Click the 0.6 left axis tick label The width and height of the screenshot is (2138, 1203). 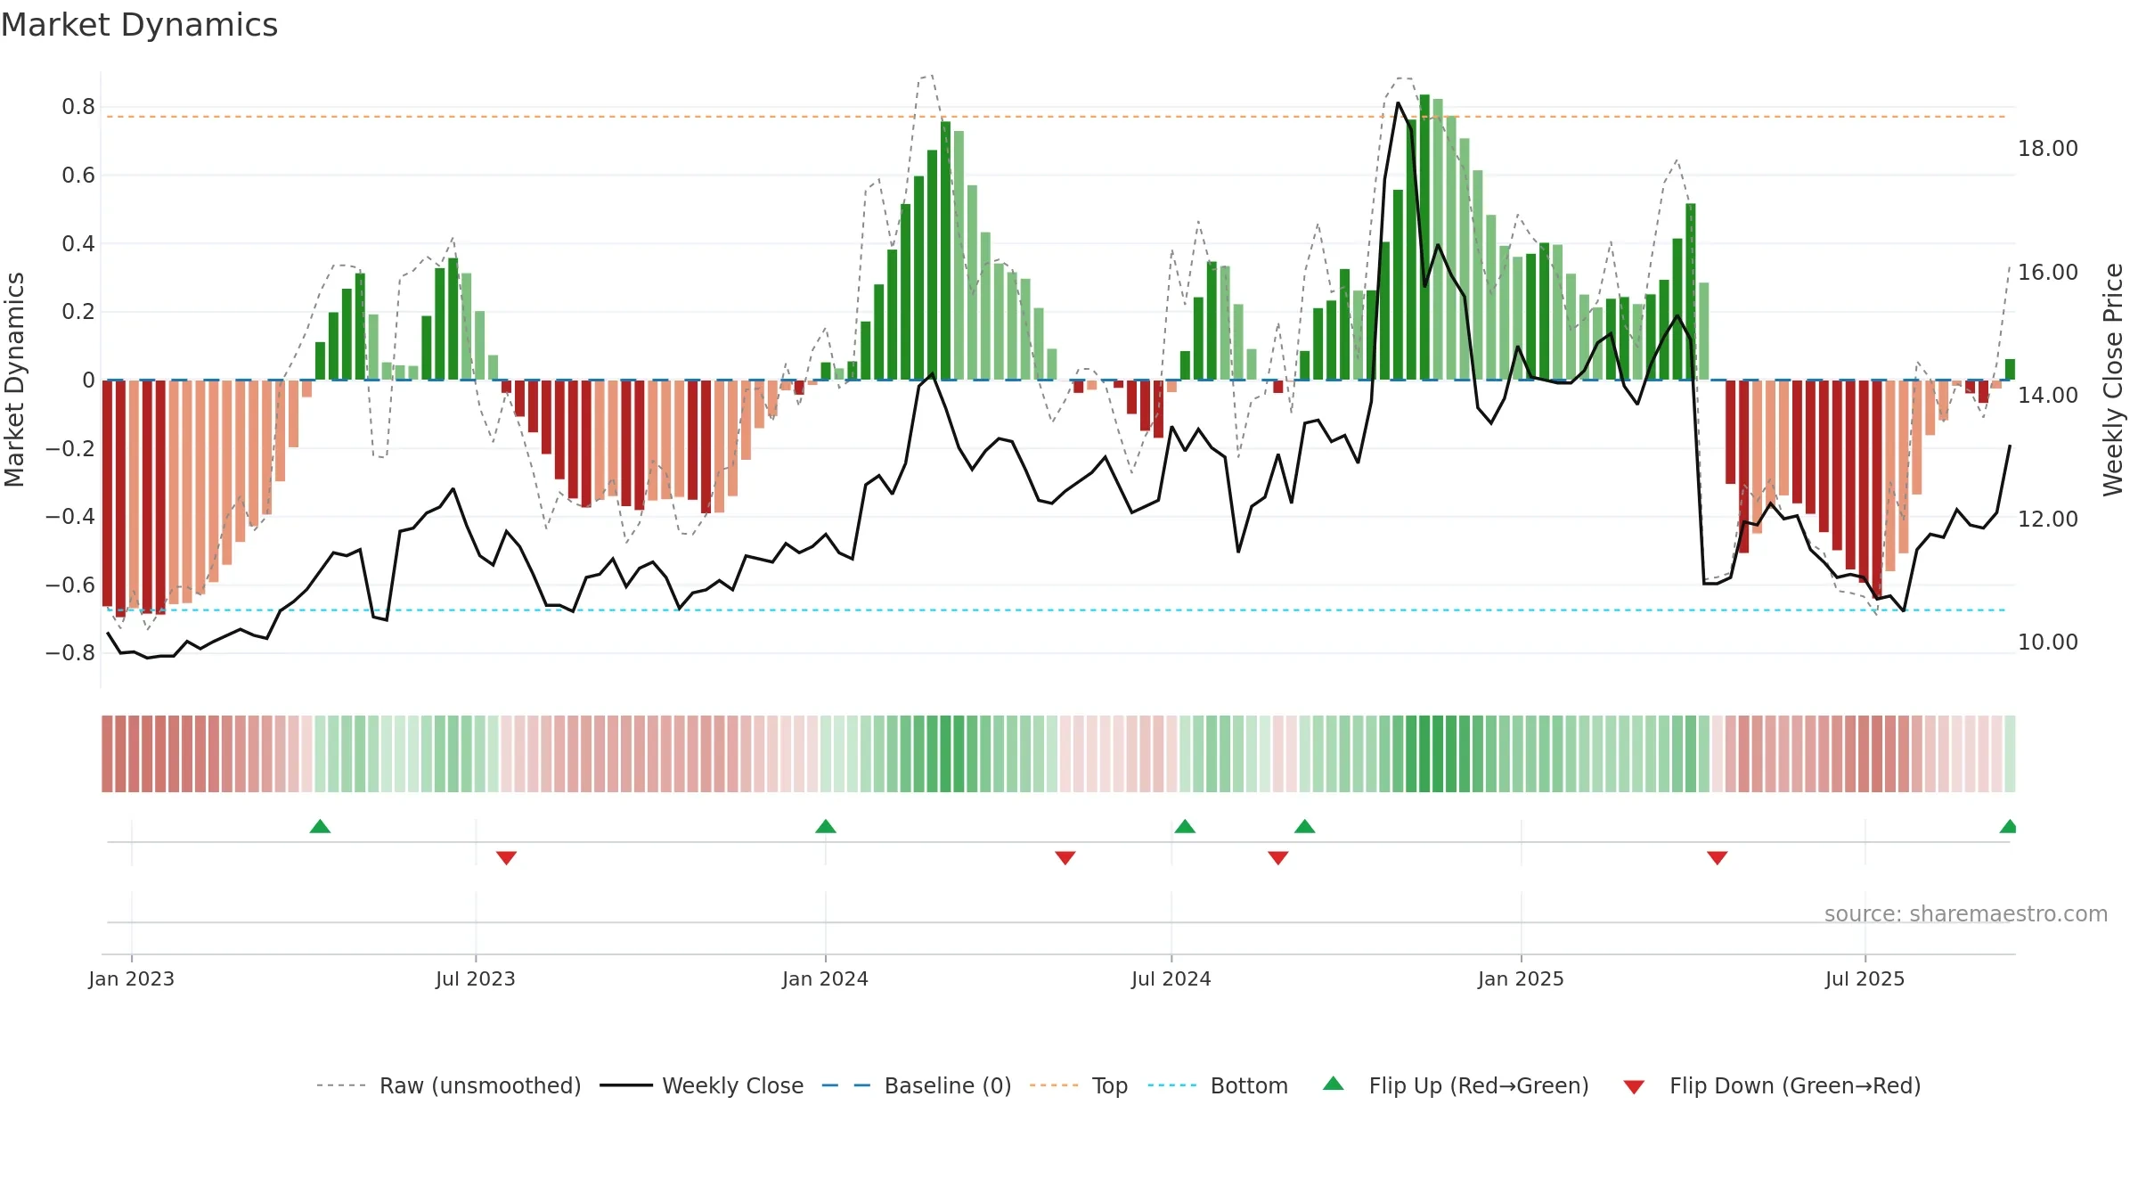pos(78,176)
